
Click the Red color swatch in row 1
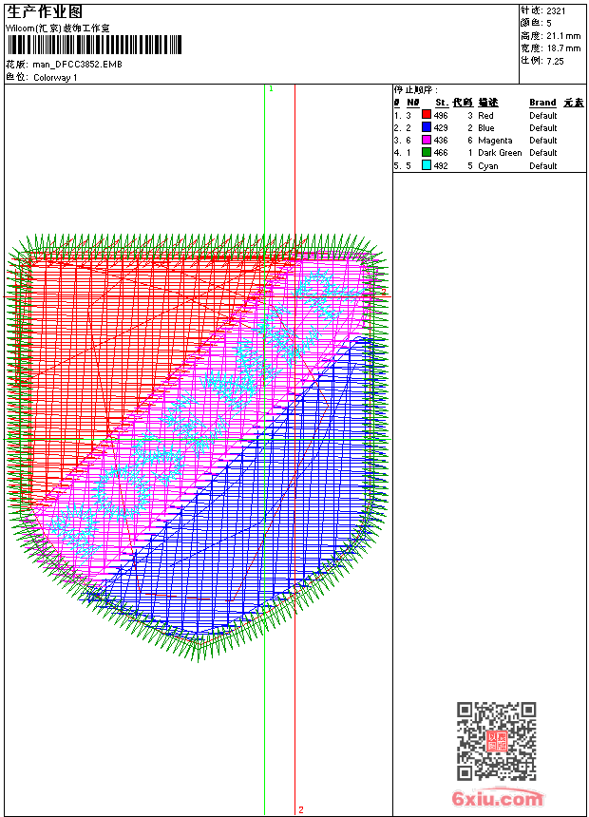point(427,115)
